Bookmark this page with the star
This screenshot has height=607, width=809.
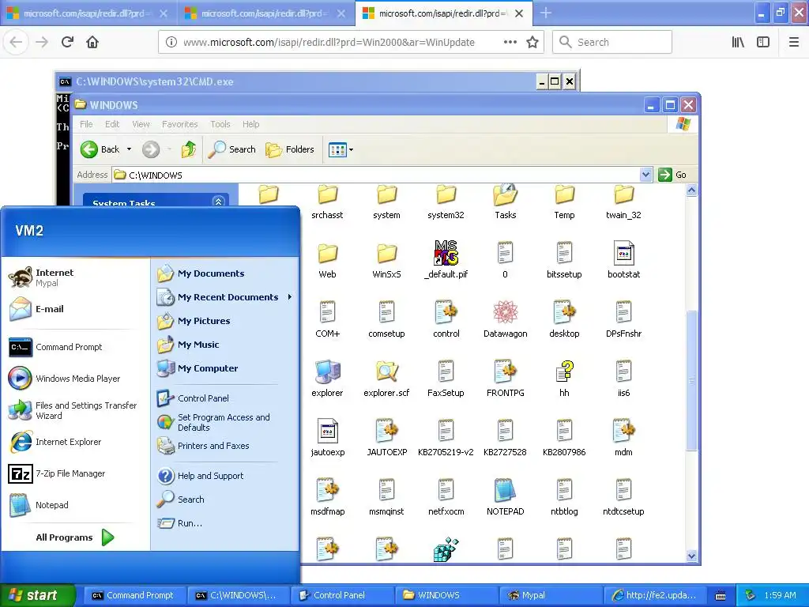[x=532, y=43]
